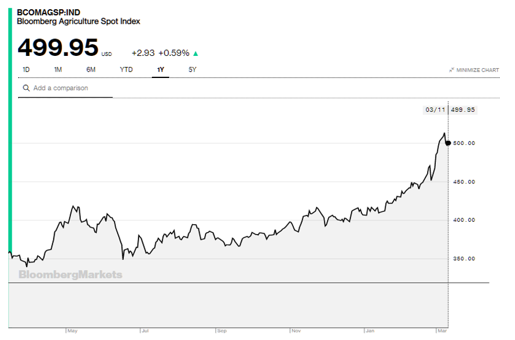The image size is (515, 340).
Task: Click the BCOMAGSP:IND ticker text
Action: (x=49, y=12)
